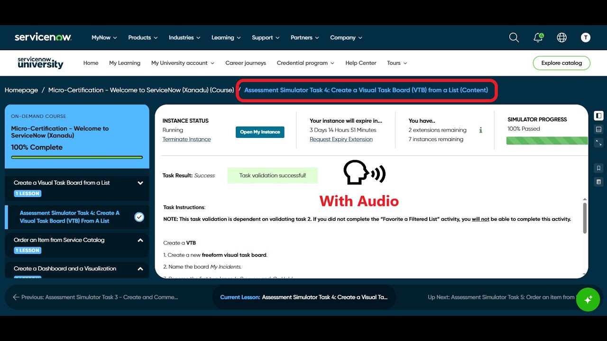607x341 pixels.
Task: Click the '1 LESSON' badge under Visual Task Board
Action: pos(28,193)
